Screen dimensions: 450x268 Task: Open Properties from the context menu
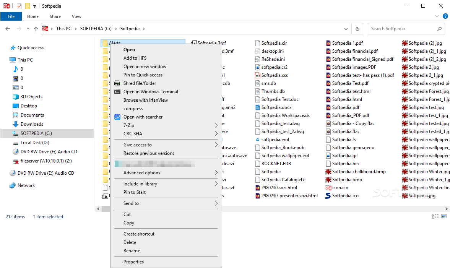(x=133, y=262)
